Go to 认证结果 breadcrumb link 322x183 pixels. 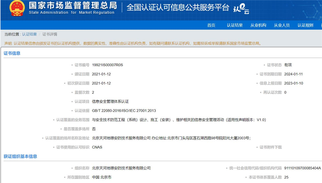[x=29, y=34]
